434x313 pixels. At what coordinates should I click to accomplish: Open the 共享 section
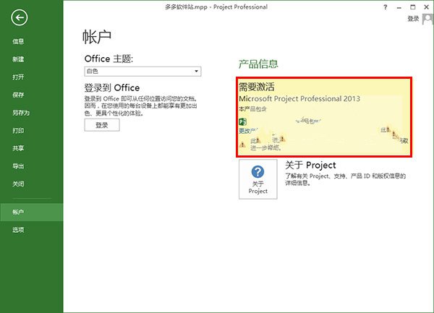click(18, 148)
